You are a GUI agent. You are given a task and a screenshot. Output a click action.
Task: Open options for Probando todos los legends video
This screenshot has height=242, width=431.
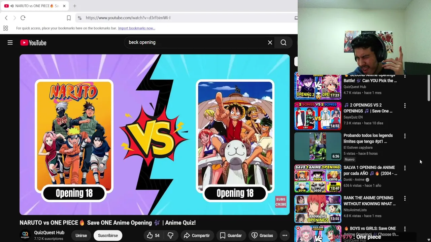[x=405, y=136]
